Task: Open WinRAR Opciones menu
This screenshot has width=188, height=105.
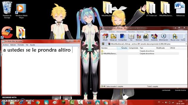Action: (x=140, y=32)
